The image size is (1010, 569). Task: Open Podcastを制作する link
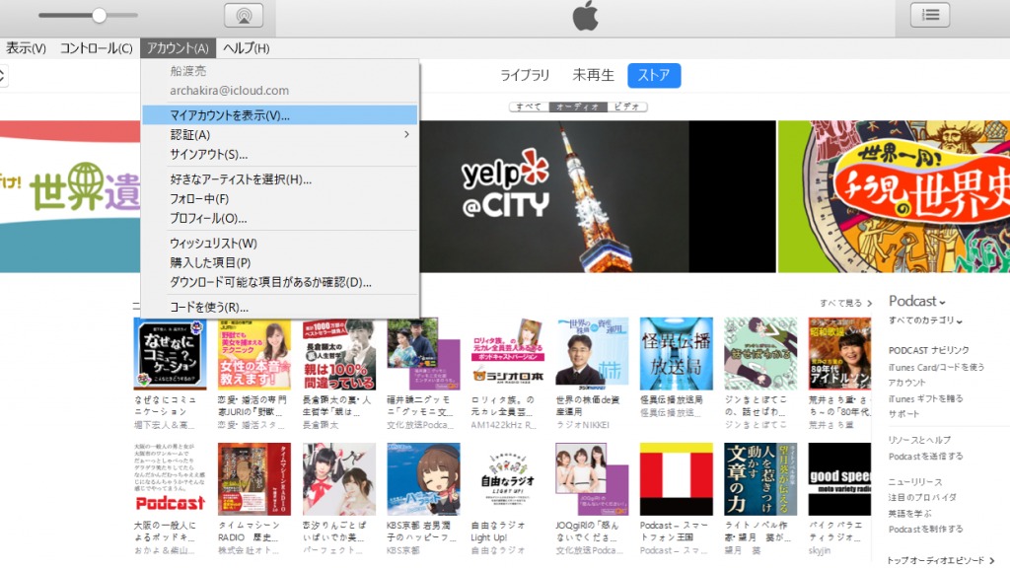coord(925,530)
